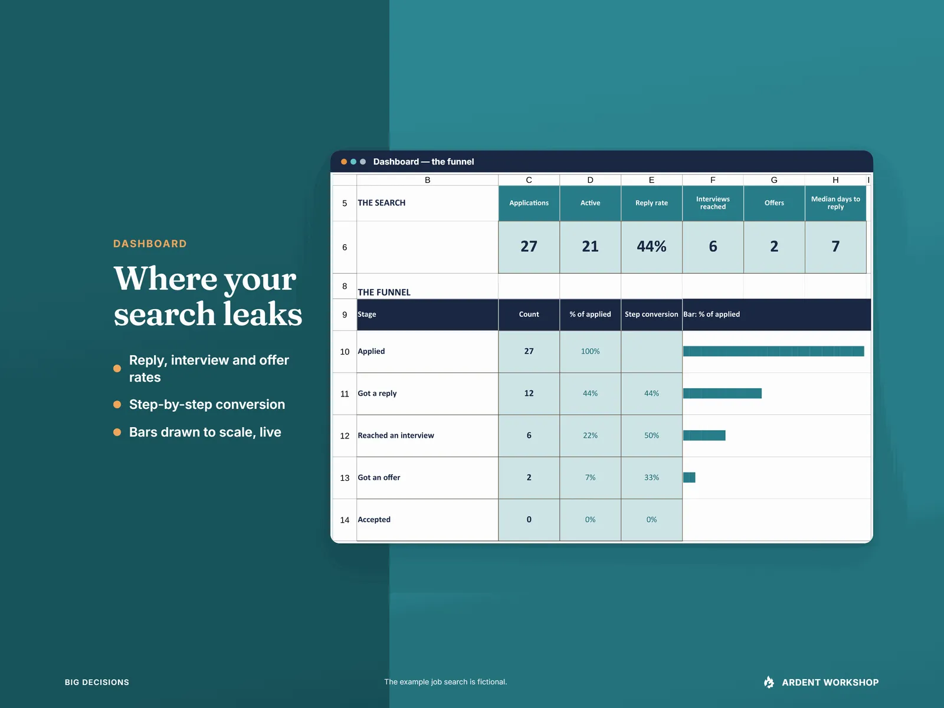Click the Accepted count 0 cell
This screenshot has height=708, width=944.
[x=529, y=520]
